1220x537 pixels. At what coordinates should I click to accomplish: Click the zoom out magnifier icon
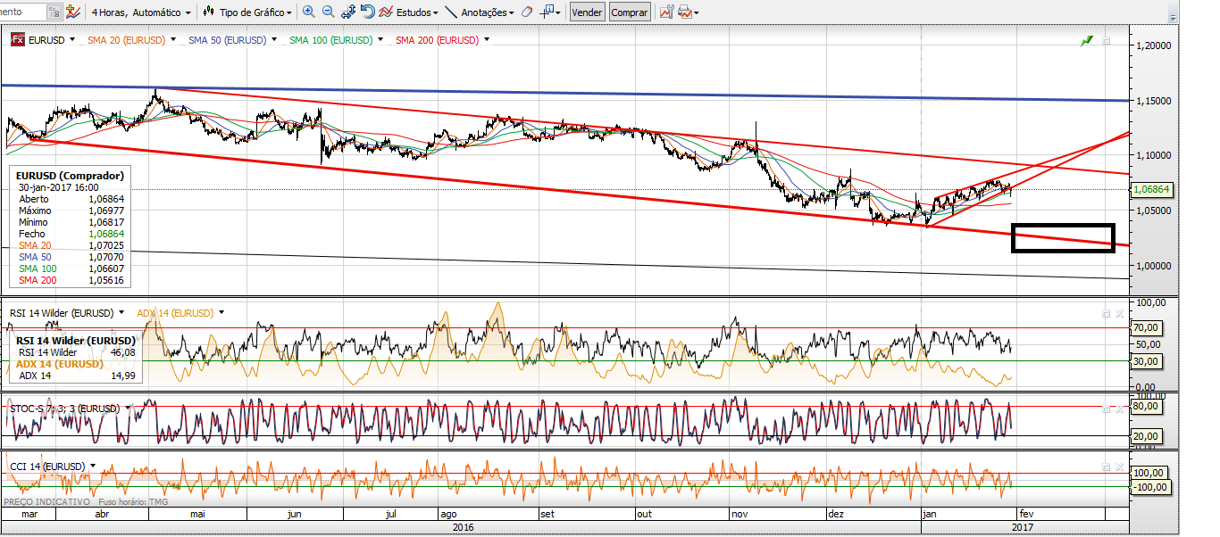tap(328, 12)
